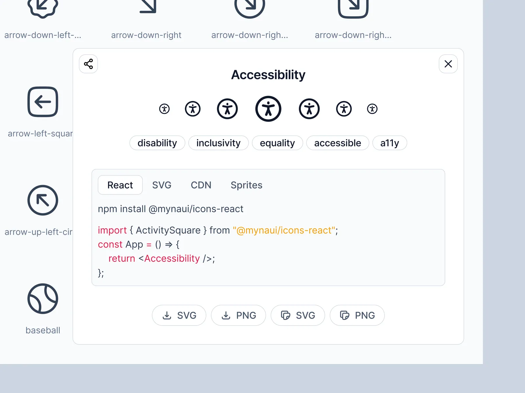Click the share icon in the dialog
Image resolution: width=525 pixels, height=393 pixels.
(x=88, y=64)
